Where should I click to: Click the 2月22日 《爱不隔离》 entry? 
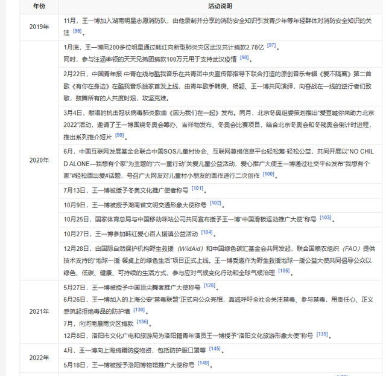click(220, 86)
